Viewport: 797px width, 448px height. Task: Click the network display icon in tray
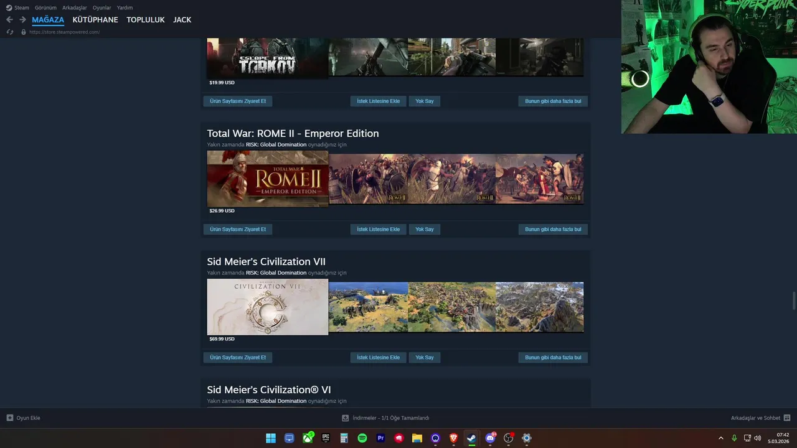click(747, 438)
